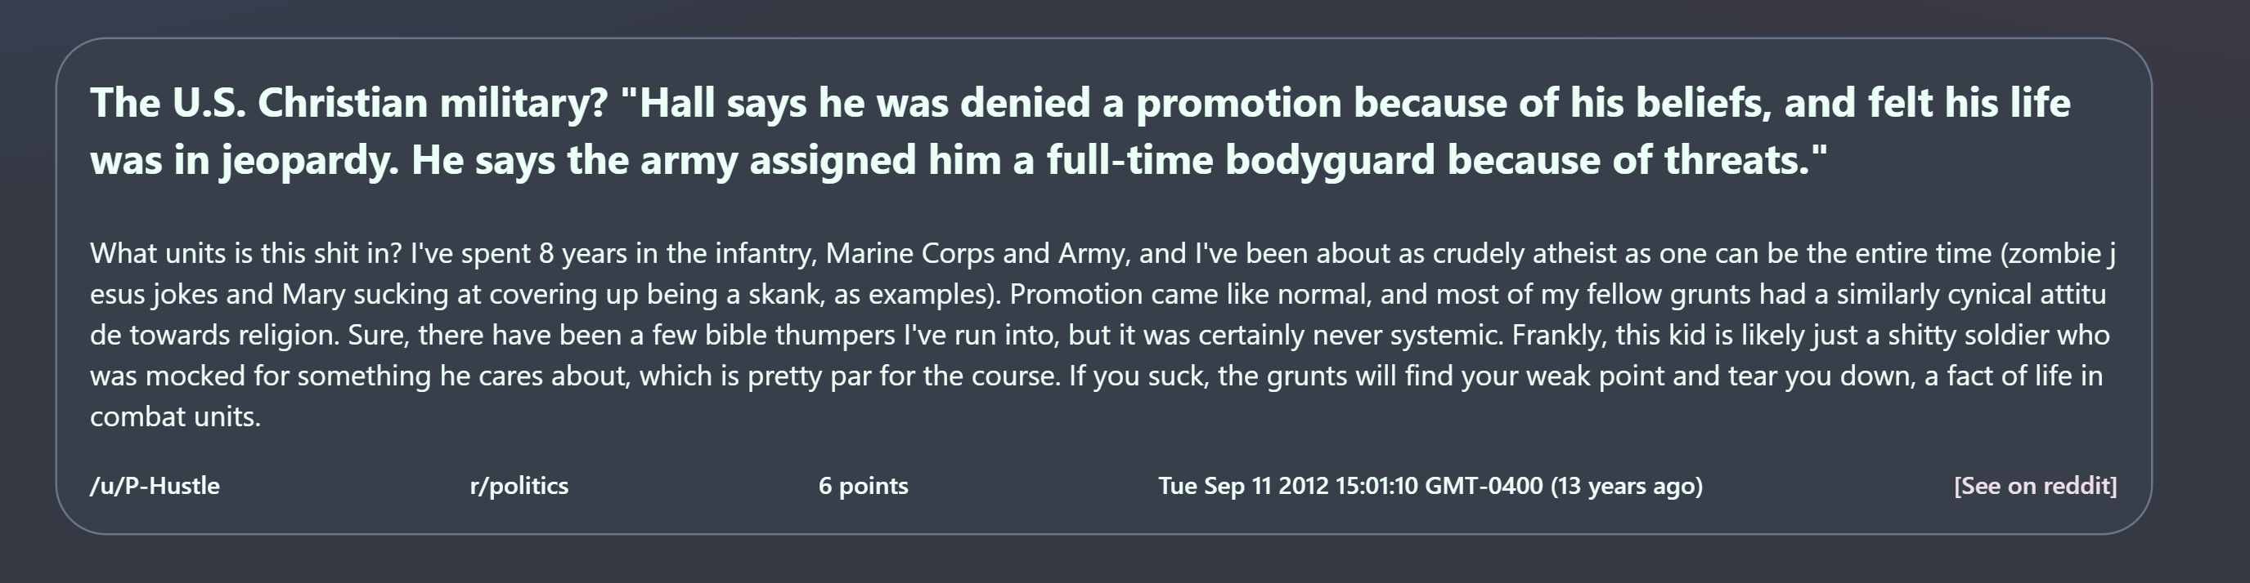Open the "[See on reddit]" link
The width and height of the screenshot is (2250, 583).
coord(2034,485)
